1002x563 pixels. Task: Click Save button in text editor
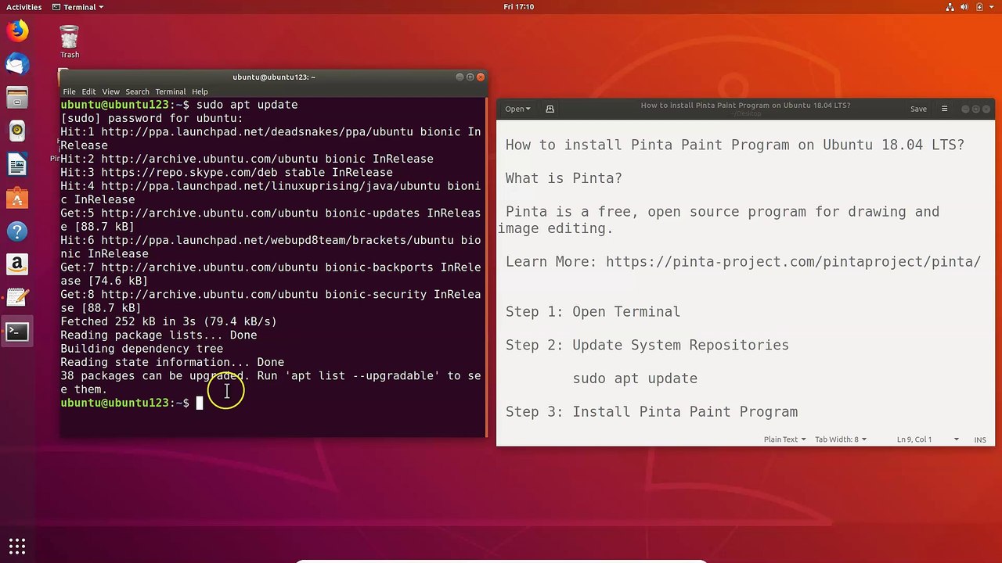coord(918,109)
